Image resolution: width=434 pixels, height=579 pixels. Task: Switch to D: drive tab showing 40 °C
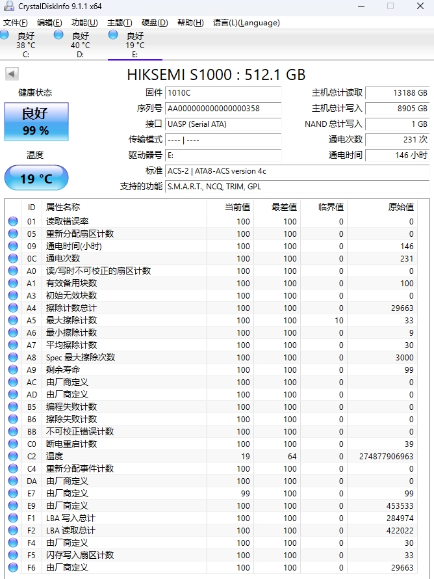click(x=81, y=45)
